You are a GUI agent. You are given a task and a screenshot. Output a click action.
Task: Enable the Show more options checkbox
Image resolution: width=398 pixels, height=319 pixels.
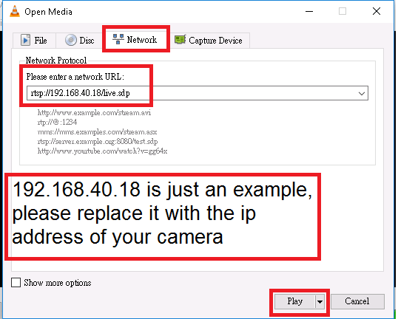click(16, 283)
